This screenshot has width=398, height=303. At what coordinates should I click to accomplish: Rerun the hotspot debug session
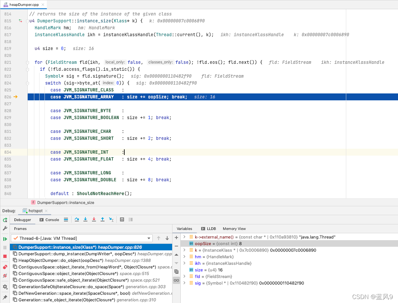[5, 220]
